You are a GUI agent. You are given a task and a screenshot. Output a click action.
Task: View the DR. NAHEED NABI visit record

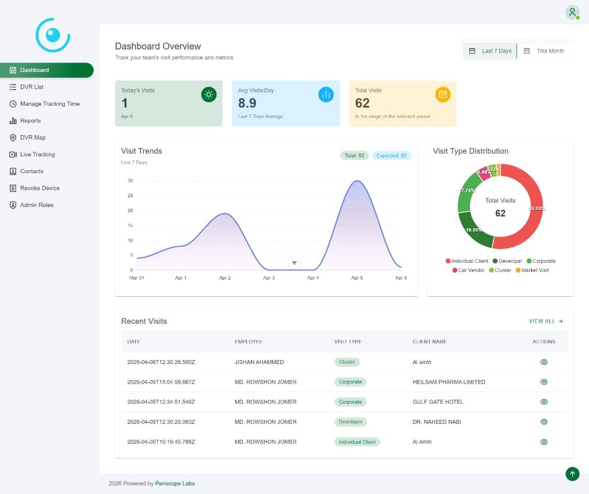(544, 422)
